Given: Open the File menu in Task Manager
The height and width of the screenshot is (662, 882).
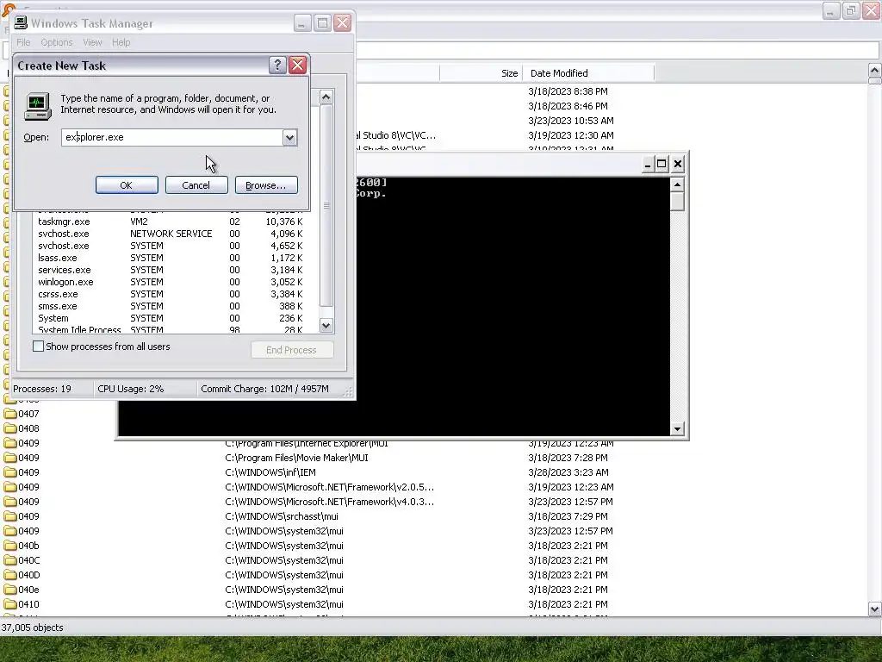Looking at the screenshot, I should [23, 42].
